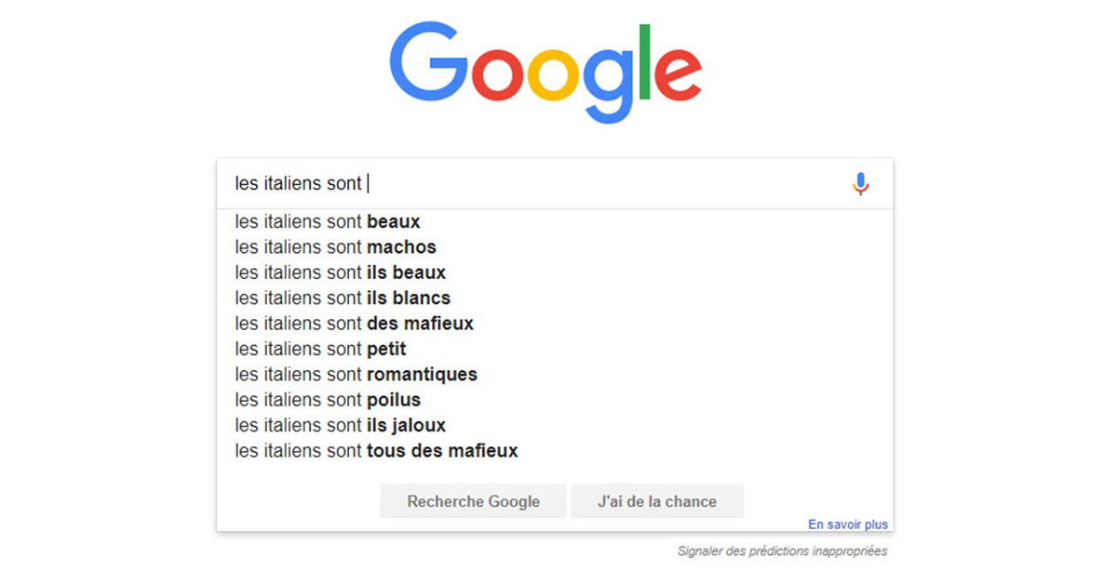Click the microphone icon for voice search
Image resolution: width=1117 pixels, height=584 pixels.
[x=860, y=183]
